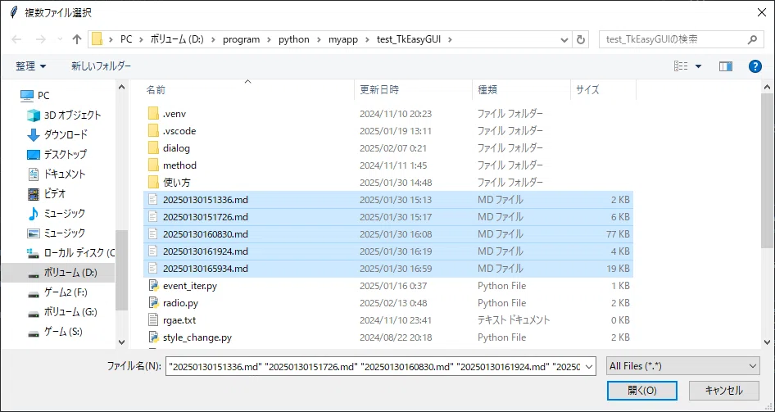Click the rgae.txt text file icon
775x412 pixels.
[x=153, y=320]
